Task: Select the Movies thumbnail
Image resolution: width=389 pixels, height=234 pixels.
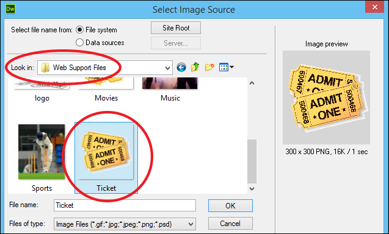Action: click(106, 83)
